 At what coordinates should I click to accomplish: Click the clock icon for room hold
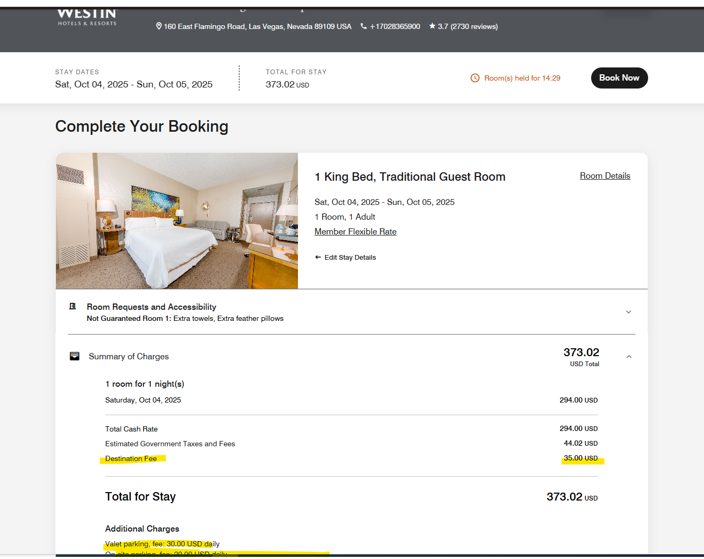click(475, 78)
